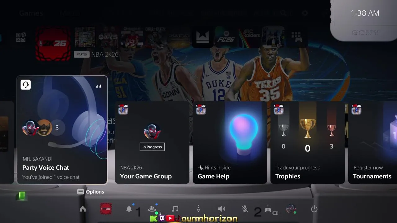Image resolution: width=397 pixels, height=223 pixels.
Task: Select the second party member avatar
Action: pos(44,128)
